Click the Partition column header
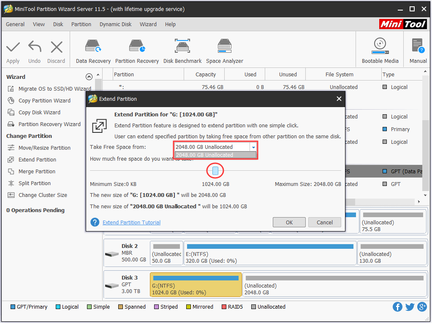432x323 pixels. pos(149,74)
